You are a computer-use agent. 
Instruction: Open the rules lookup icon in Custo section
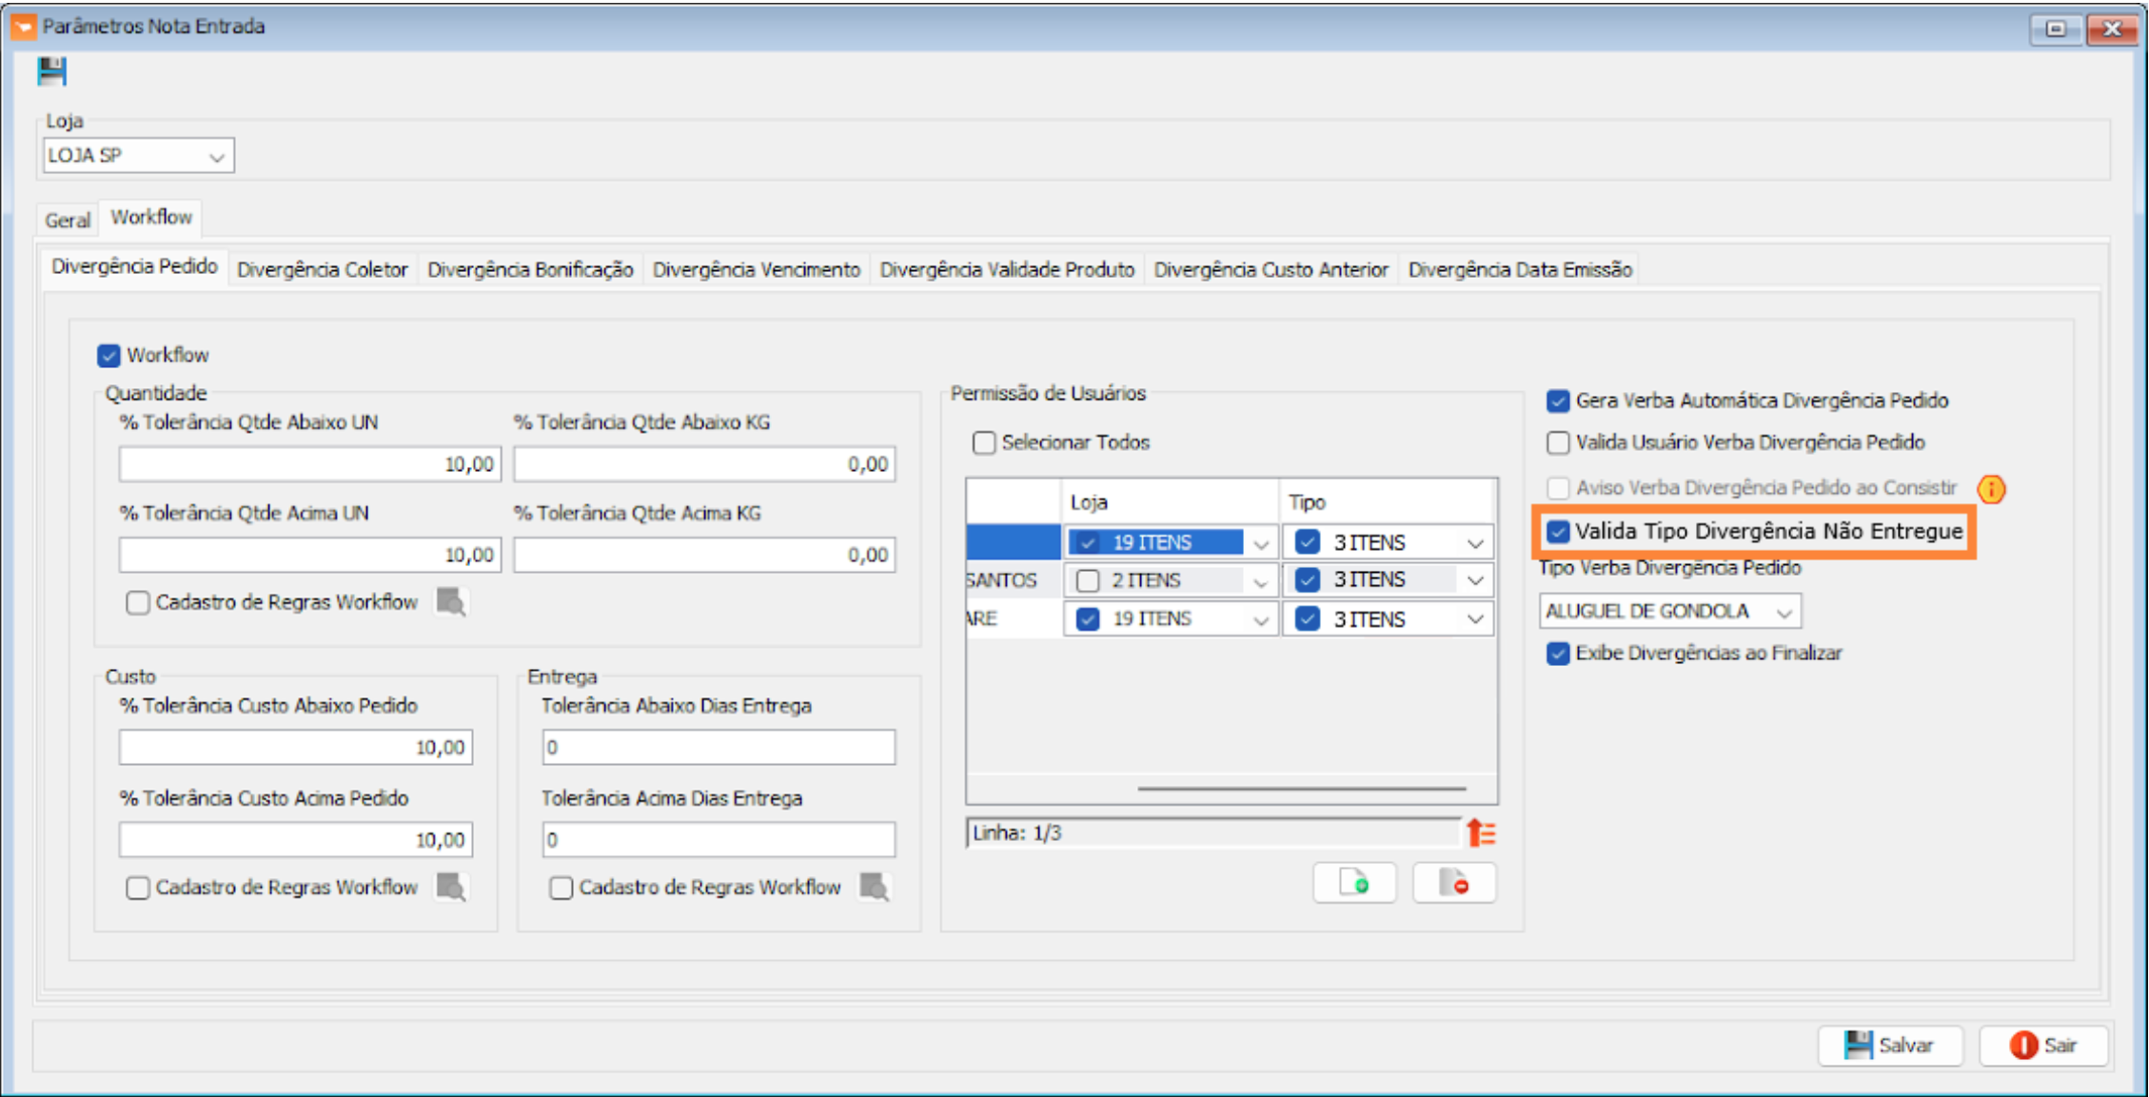click(450, 887)
